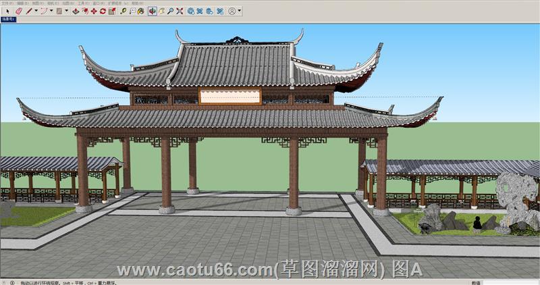Screen dimensions: 540x285
Task: Pick the pink Eraser tool
Action: point(19,11)
